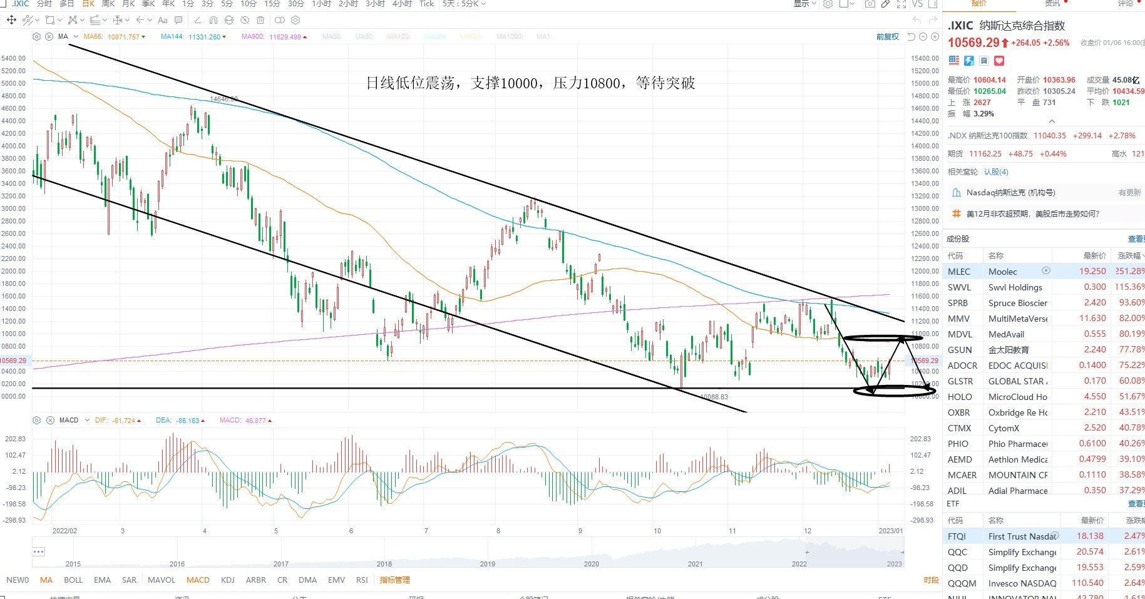Expand the 显示 display dropdown
Image resolution: width=1145 pixels, height=599 pixels.
805,4
